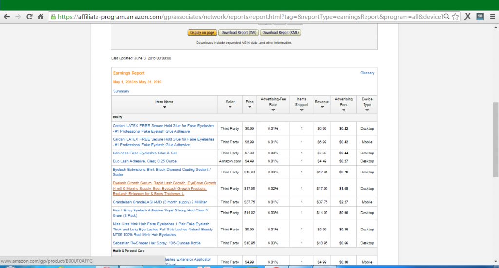The height and width of the screenshot is (268, 499).
Task: Click the $10.95 revenue cell for Sebastian
Action: click(322, 243)
